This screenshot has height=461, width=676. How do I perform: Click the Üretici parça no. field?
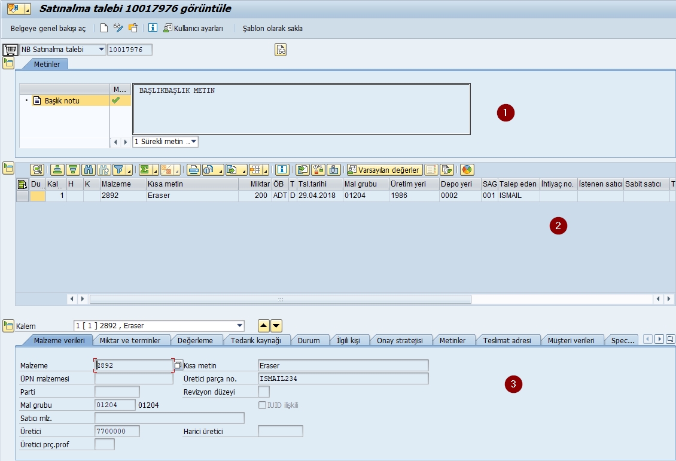pos(343,378)
